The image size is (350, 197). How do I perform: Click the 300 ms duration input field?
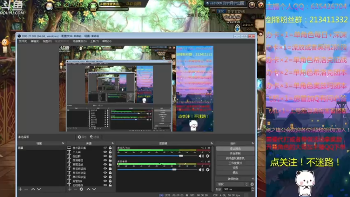[x=236, y=189]
